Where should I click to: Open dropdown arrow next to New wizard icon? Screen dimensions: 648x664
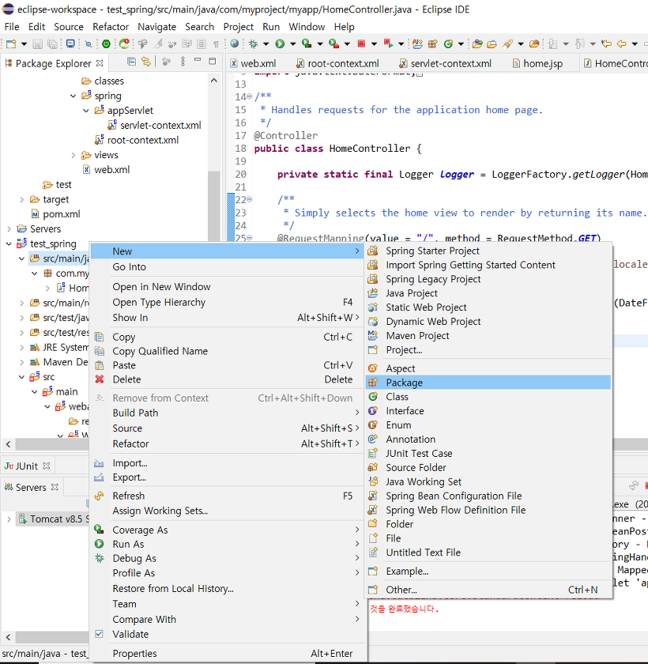click(x=24, y=43)
